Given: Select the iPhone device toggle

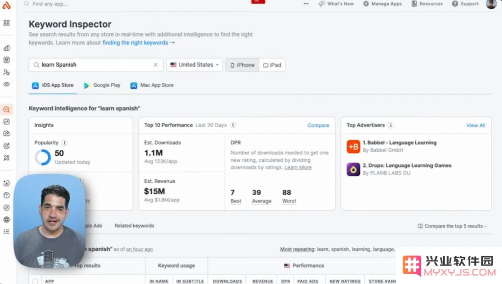Looking at the screenshot, I should click(242, 65).
